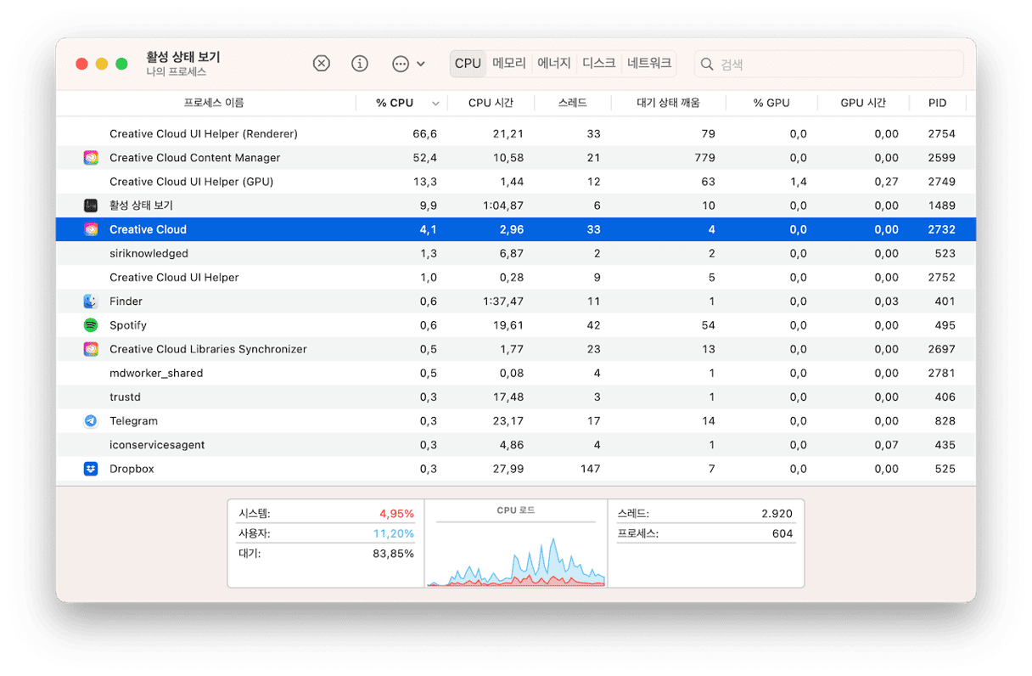Click the 0,27 GPU time value
1032x676 pixels.
(x=887, y=182)
